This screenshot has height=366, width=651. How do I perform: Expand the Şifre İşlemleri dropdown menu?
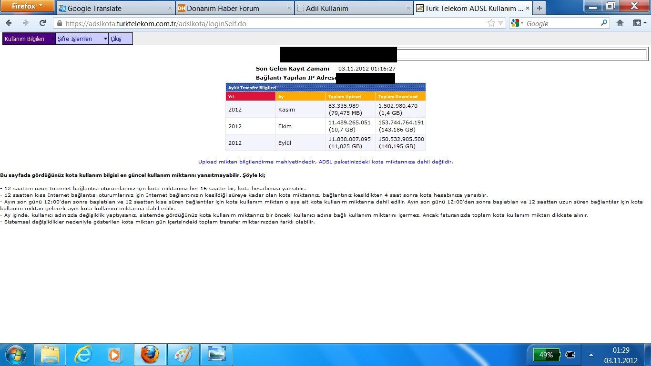[x=81, y=39]
